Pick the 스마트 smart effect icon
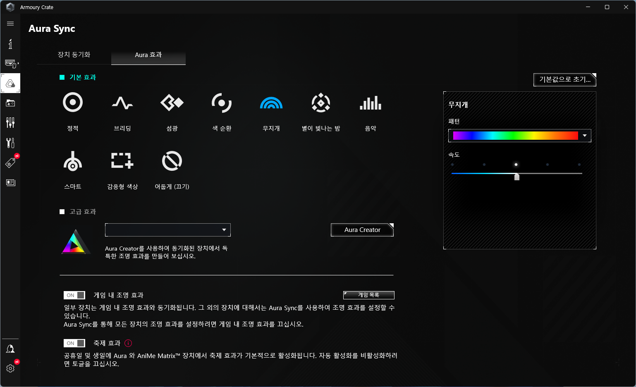Screen dimensions: 636x387 [x=73, y=161]
